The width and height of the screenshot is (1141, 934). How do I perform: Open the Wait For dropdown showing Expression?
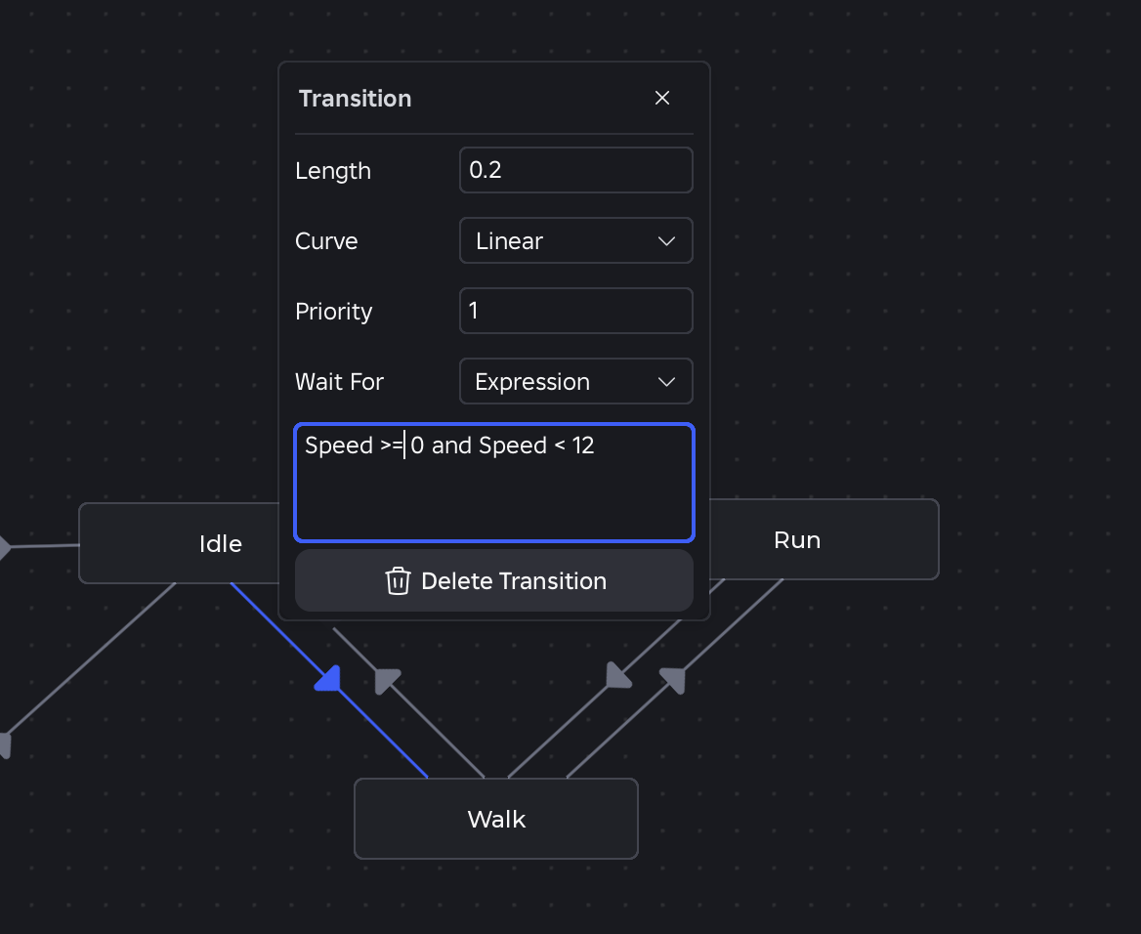click(575, 381)
